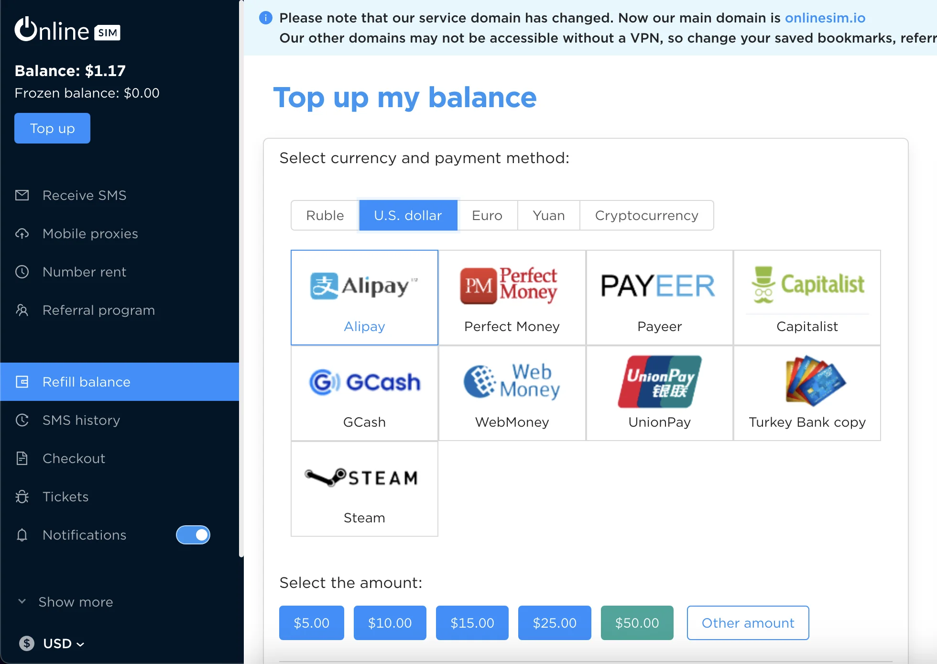Click the Payeer payment method label
The width and height of the screenshot is (937, 664).
pyautogui.click(x=660, y=326)
